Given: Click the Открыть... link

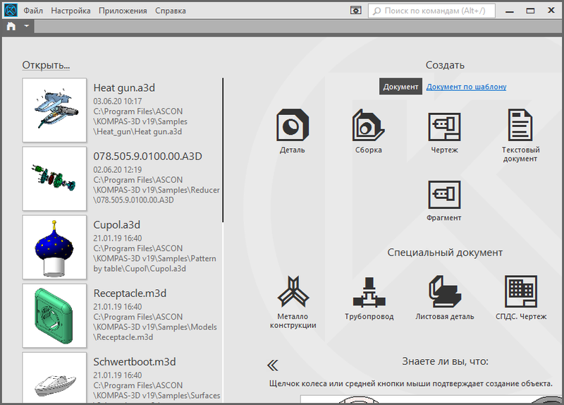Looking at the screenshot, I should tap(46, 65).
